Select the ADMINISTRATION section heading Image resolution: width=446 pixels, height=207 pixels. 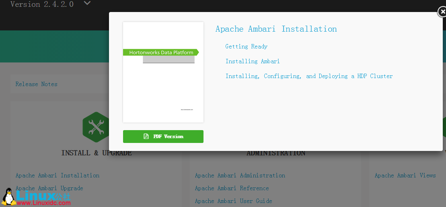pos(275,153)
